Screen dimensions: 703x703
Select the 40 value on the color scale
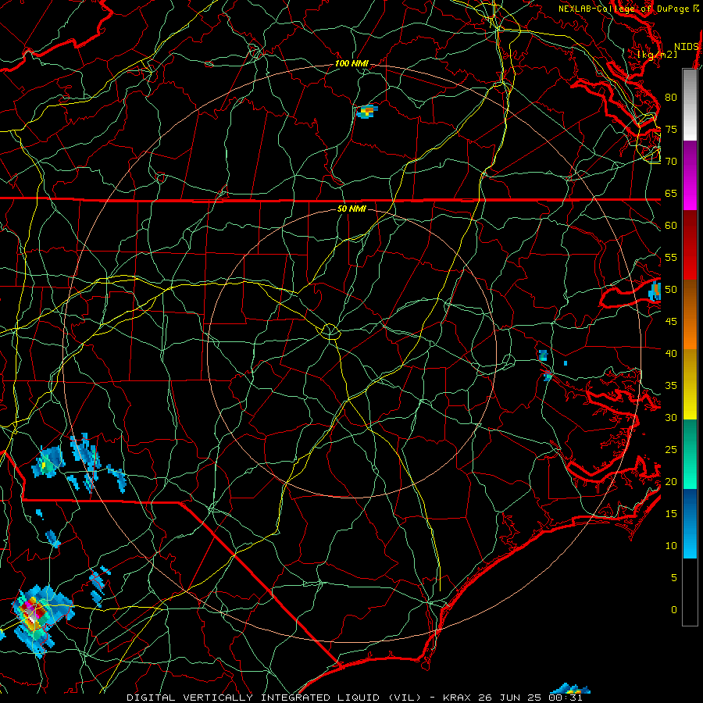[671, 354]
